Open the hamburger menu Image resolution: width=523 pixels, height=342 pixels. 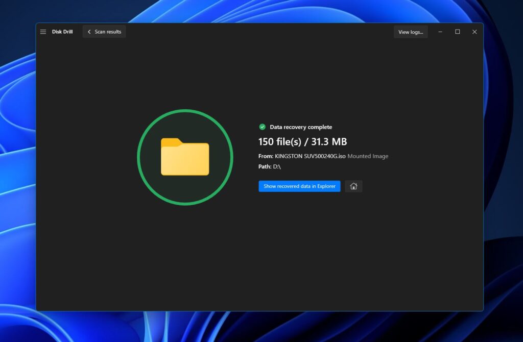[x=43, y=31]
